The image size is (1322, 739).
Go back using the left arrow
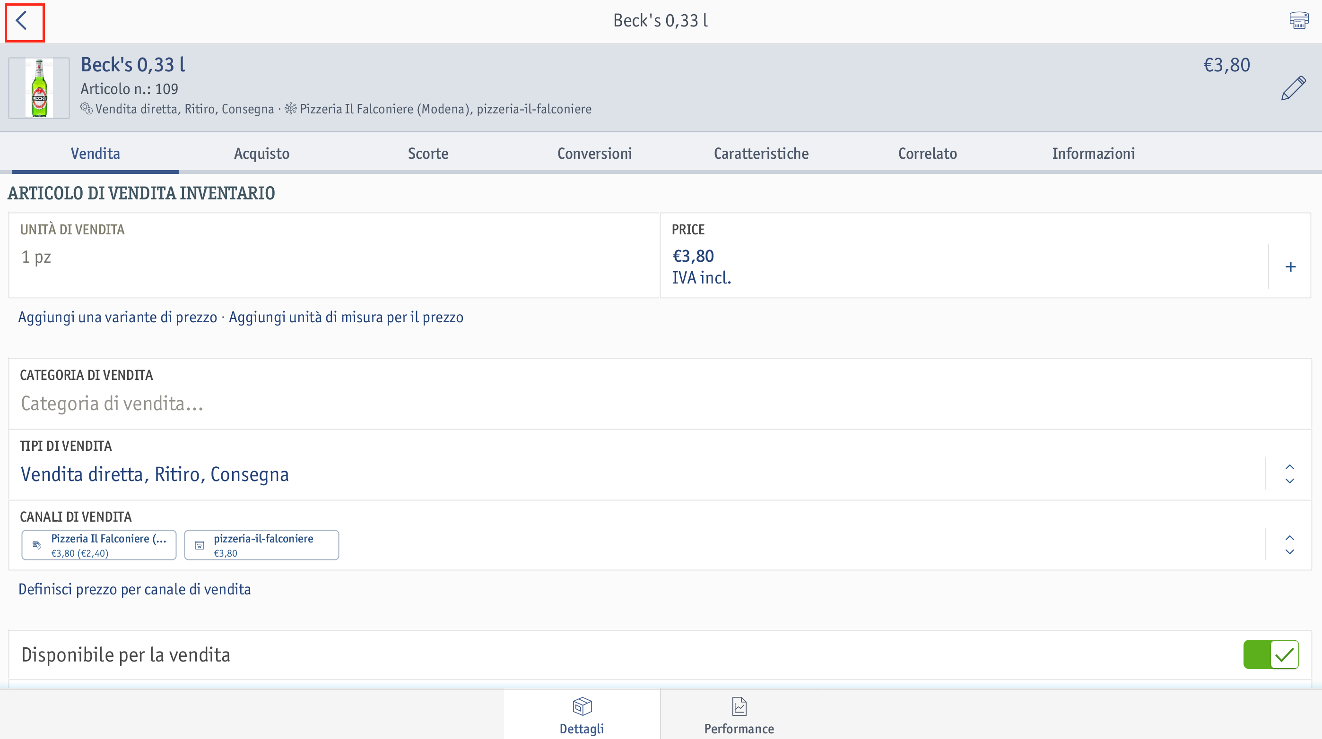coord(22,21)
